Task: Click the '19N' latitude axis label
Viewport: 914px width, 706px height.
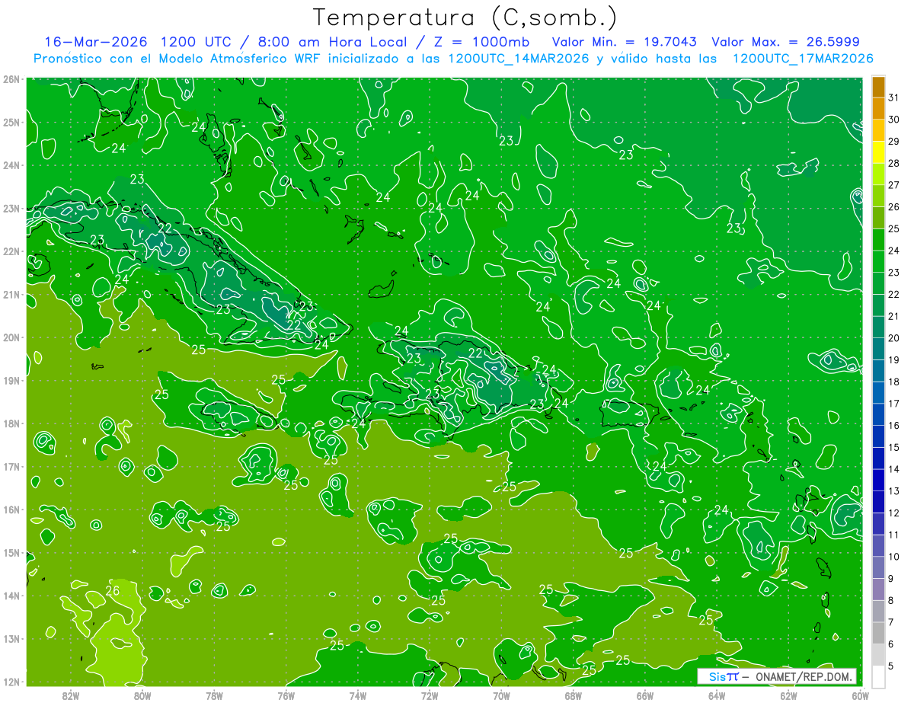Action: tap(11, 381)
